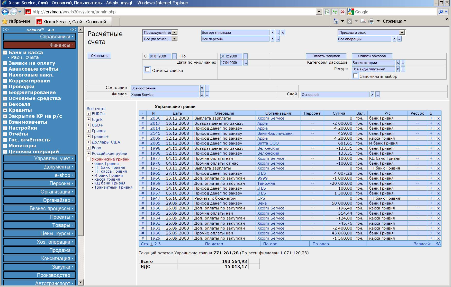
Task: Expand the tugrik account node
Action: pos(88,120)
